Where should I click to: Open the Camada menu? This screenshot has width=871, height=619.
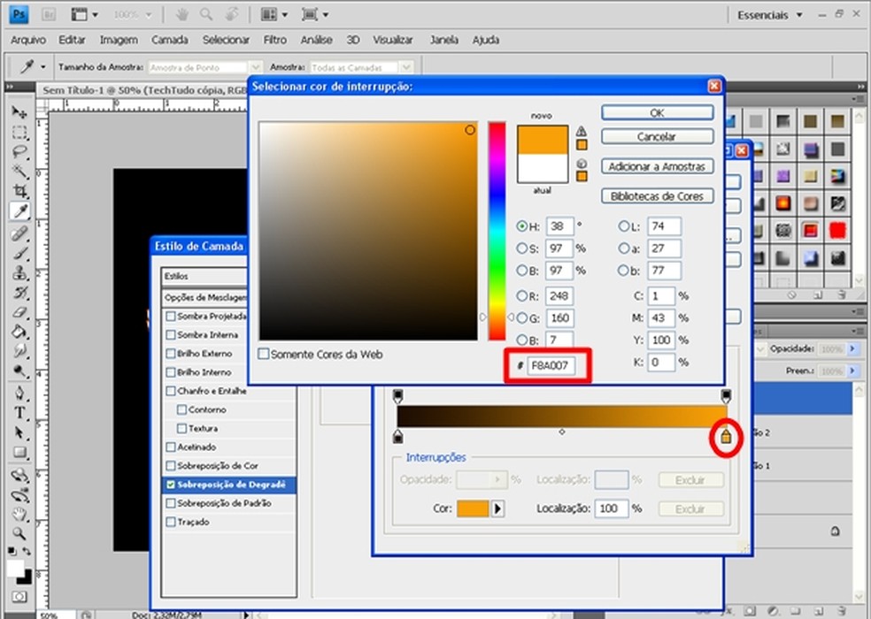[169, 40]
